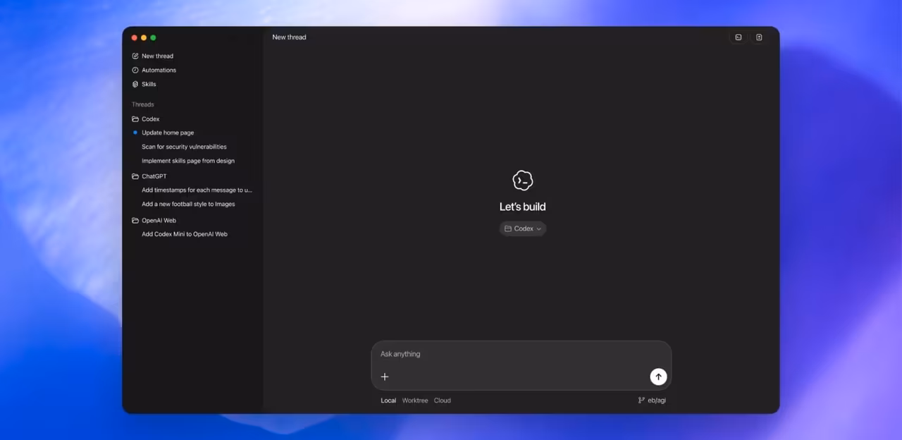902x440 pixels.
Task: Open the Update home page thread
Action: [x=168, y=133]
